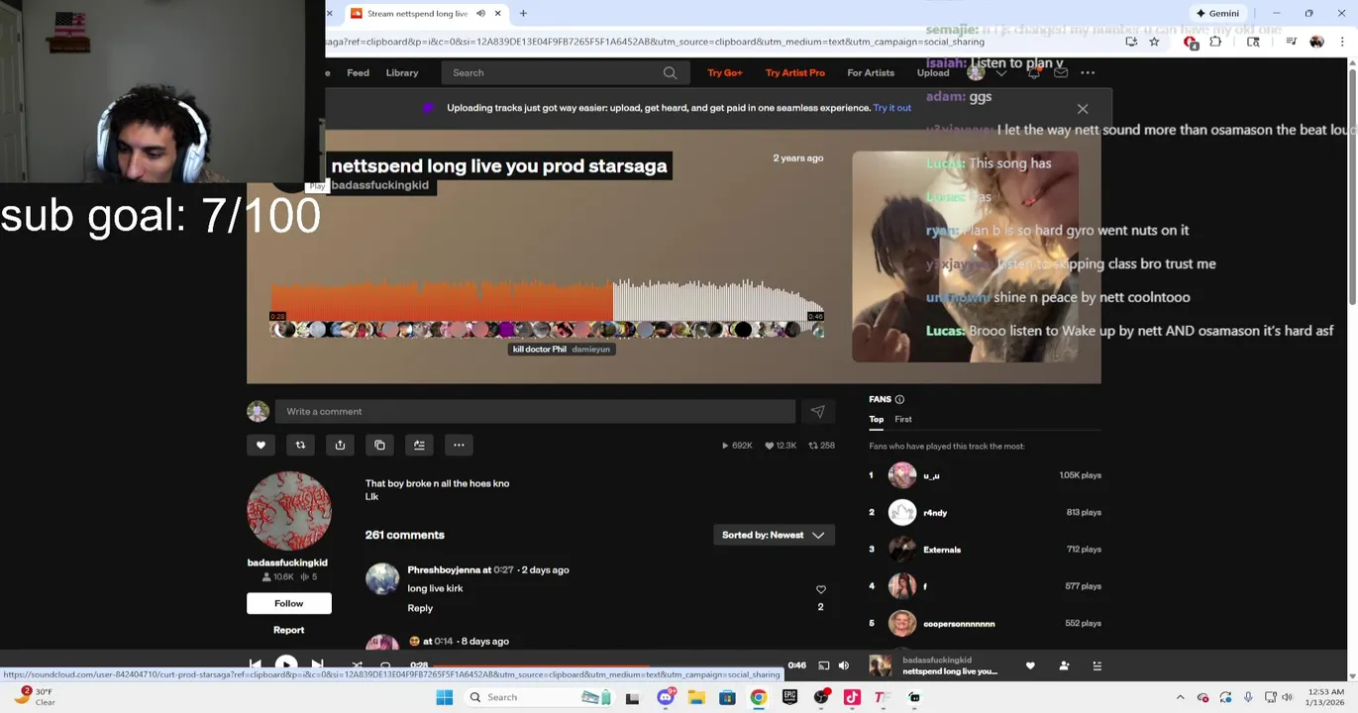Skip to next track in player bar
Viewport: 1358px width, 713px height.
pyautogui.click(x=317, y=664)
